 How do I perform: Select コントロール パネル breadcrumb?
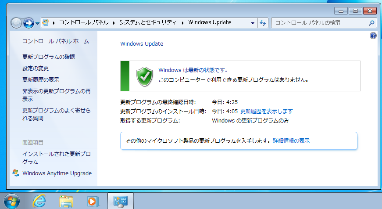click(x=84, y=22)
